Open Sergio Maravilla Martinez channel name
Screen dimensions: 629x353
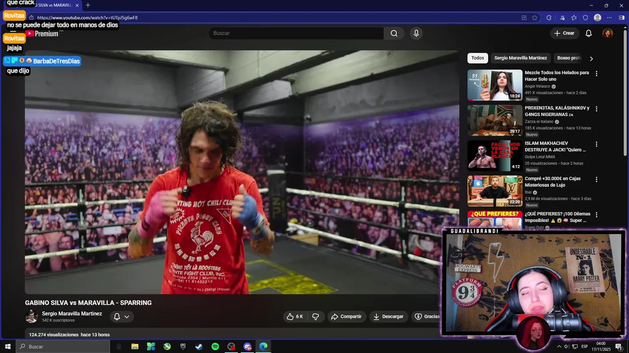(x=72, y=314)
